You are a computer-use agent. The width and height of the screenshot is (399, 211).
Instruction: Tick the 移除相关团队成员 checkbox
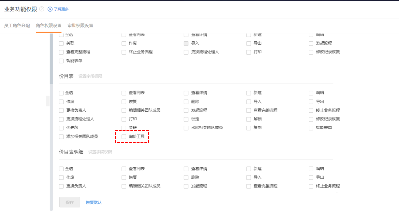(x=186, y=128)
